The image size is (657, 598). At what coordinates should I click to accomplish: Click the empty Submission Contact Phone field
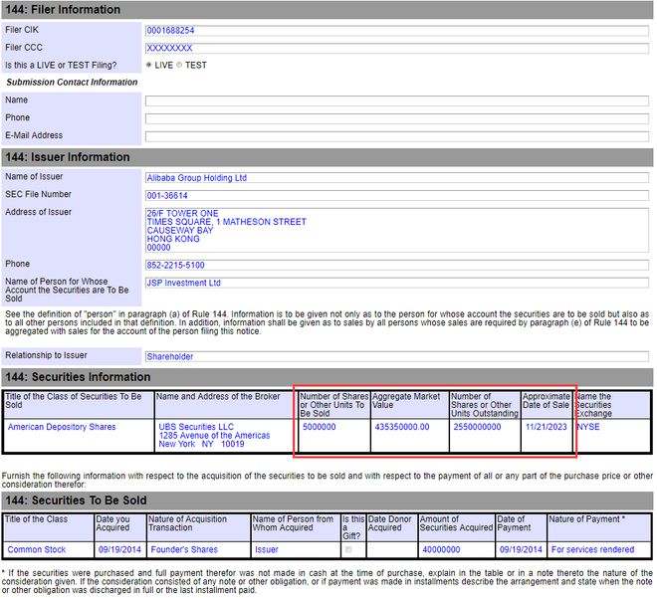[396, 118]
